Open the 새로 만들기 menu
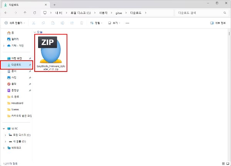Screen dimensions: 231x166 click(15, 23)
